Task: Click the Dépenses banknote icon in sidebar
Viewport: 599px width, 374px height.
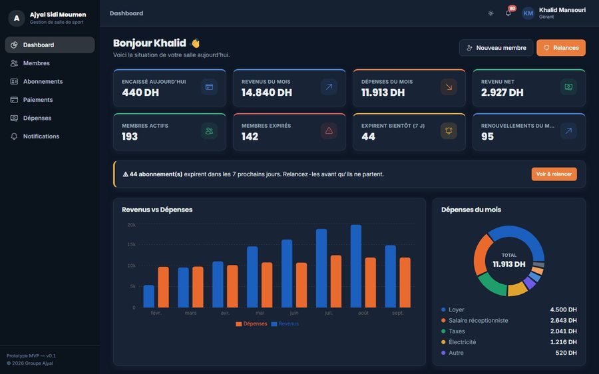Action: 14,118
